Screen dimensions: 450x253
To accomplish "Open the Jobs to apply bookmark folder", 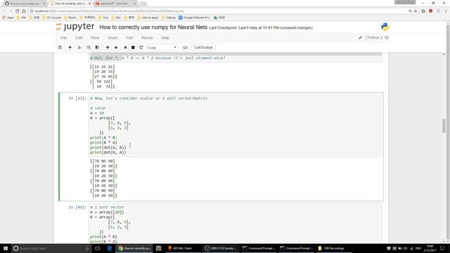I will point(148,18).
